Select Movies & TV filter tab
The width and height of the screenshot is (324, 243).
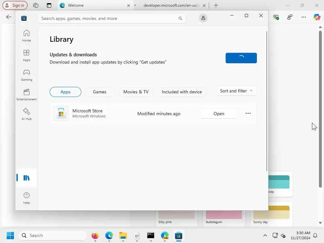[136, 92]
